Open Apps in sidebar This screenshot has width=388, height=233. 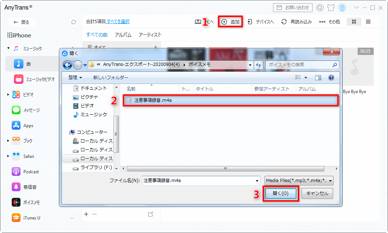pyautogui.click(x=23, y=126)
